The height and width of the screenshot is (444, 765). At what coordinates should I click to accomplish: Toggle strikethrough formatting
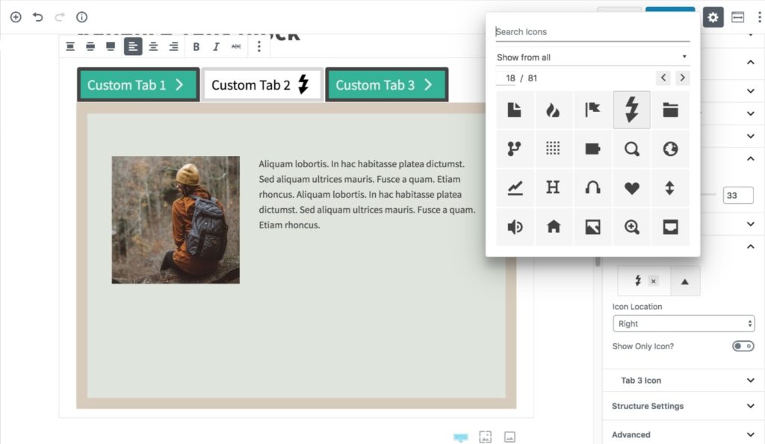[x=236, y=46]
